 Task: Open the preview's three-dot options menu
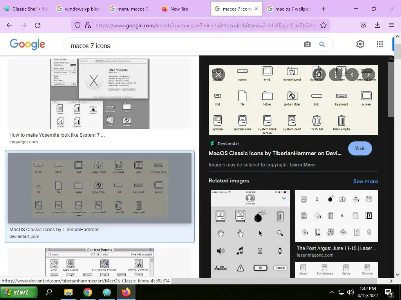335,75
